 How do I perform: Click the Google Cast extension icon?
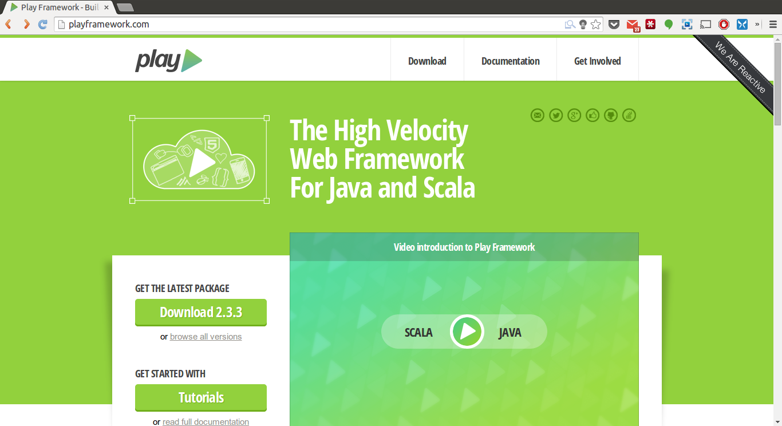pyautogui.click(x=705, y=24)
